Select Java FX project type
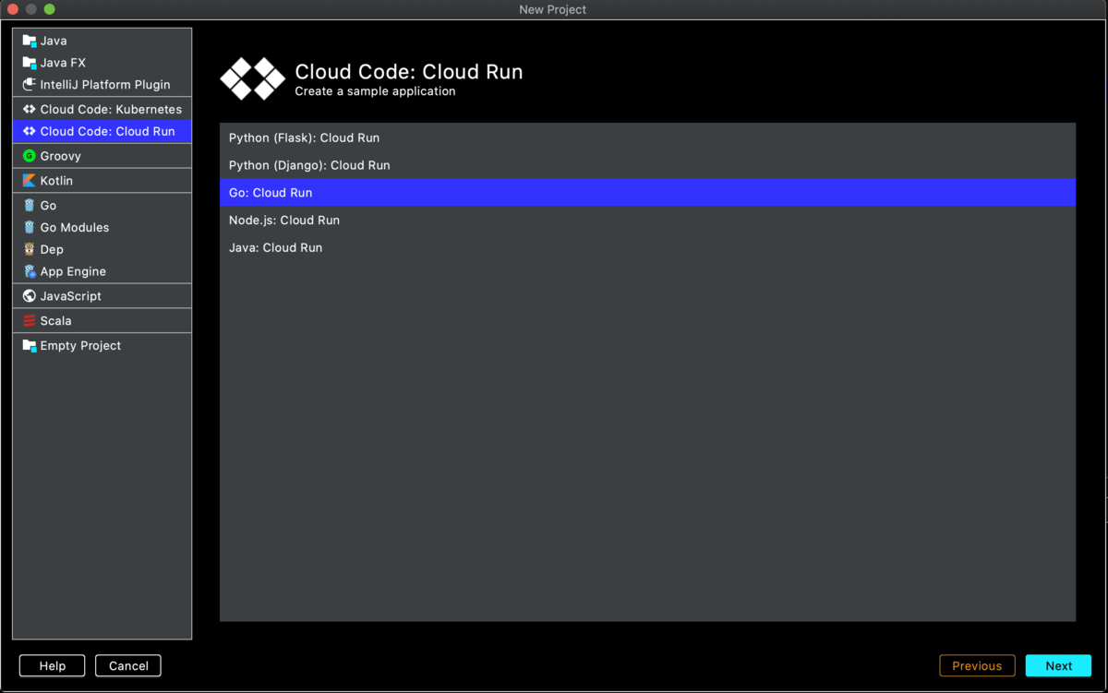This screenshot has height=693, width=1108. pyautogui.click(x=102, y=63)
